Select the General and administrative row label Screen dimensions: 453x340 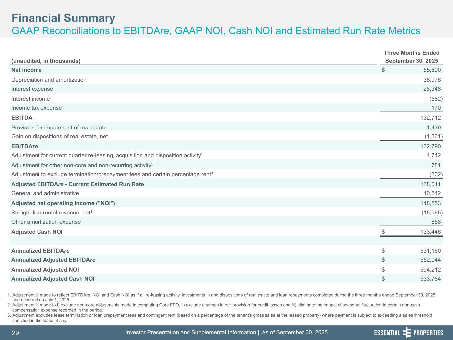(x=45, y=193)
